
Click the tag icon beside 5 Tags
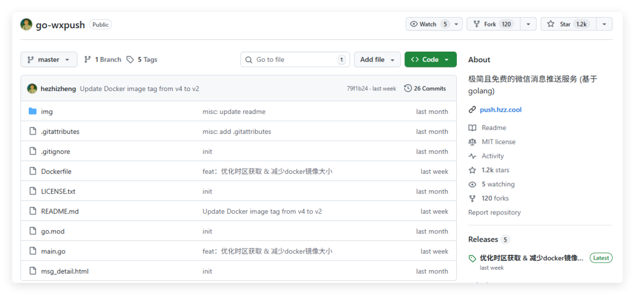coord(130,59)
